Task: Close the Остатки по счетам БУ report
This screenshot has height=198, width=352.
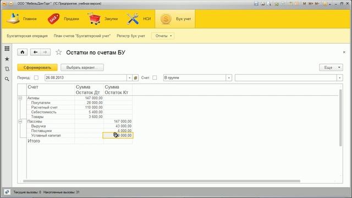Action: pyautogui.click(x=344, y=52)
